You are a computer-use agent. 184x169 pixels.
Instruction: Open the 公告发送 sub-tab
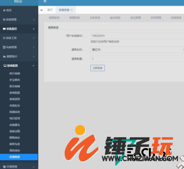[95, 18]
